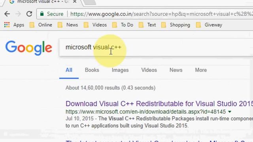Open the Text bookmarks folder

[147, 25]
